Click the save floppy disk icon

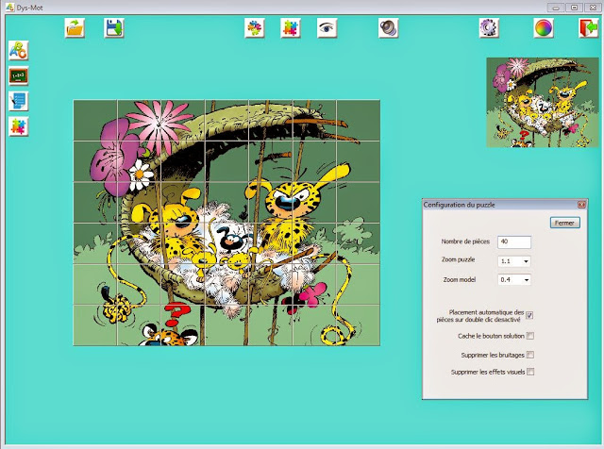(114, 28)
